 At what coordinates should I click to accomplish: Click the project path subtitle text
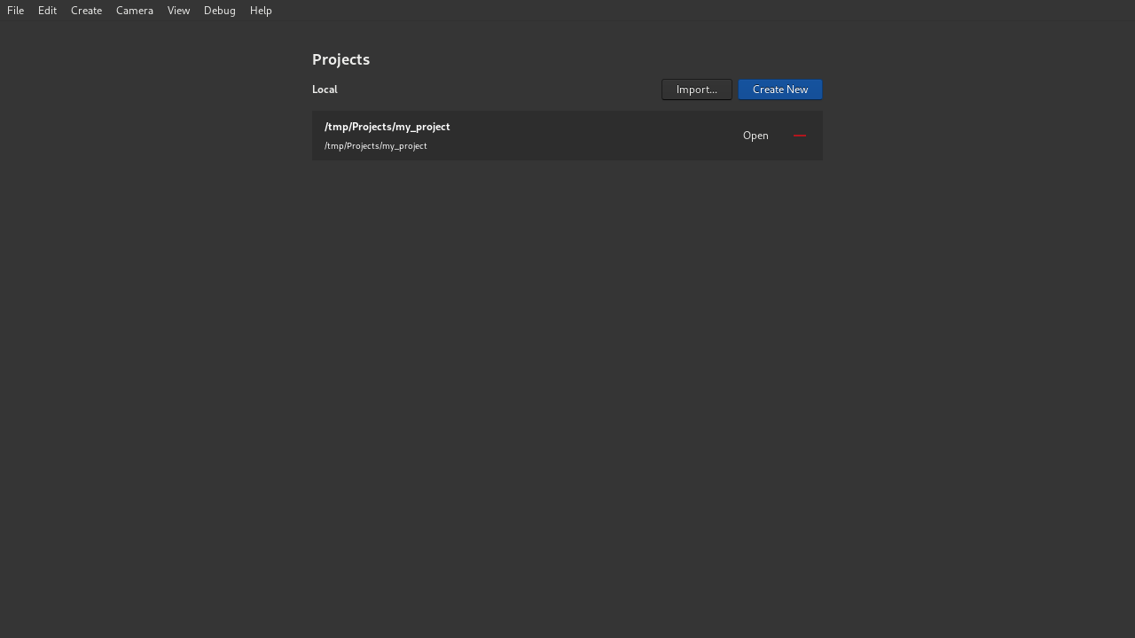coord(375,146)
